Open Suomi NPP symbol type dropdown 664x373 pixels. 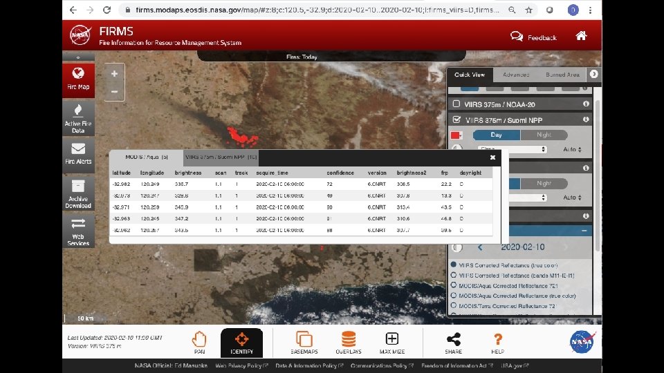point(513,149)
